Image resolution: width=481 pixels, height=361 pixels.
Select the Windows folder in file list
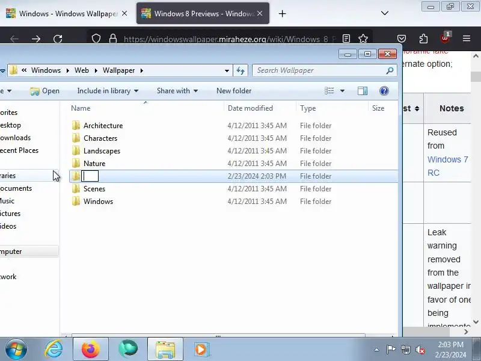click(x=98, y=201)
